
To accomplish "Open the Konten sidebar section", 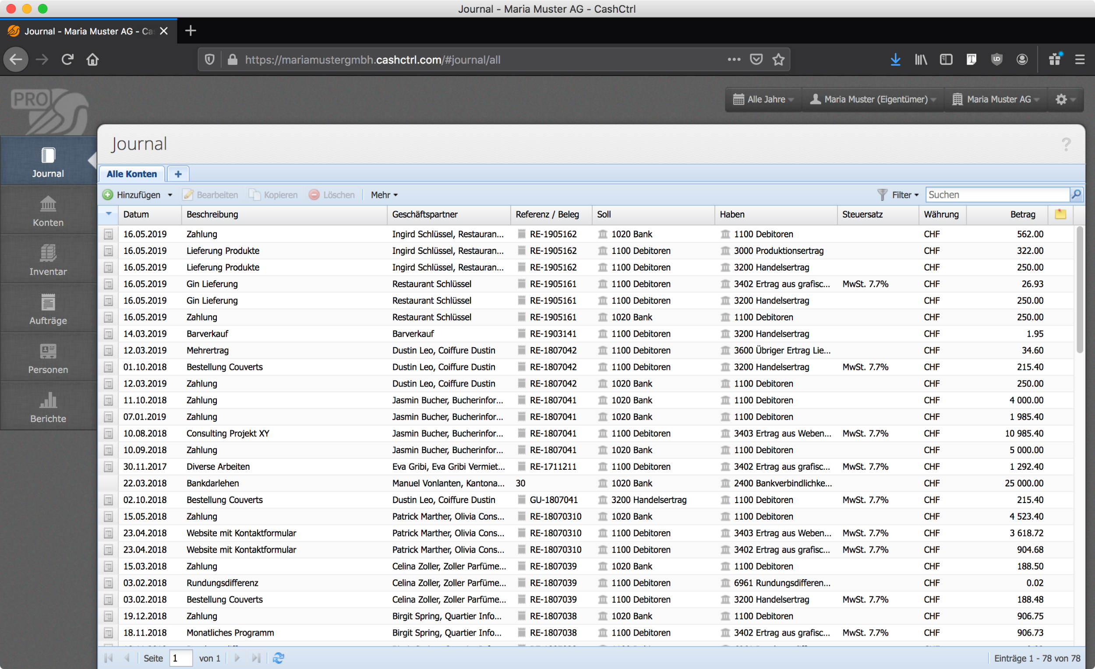I will [x=48, y=211].
